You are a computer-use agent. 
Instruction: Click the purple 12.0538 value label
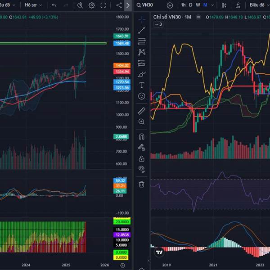click(x=122, y=235)
